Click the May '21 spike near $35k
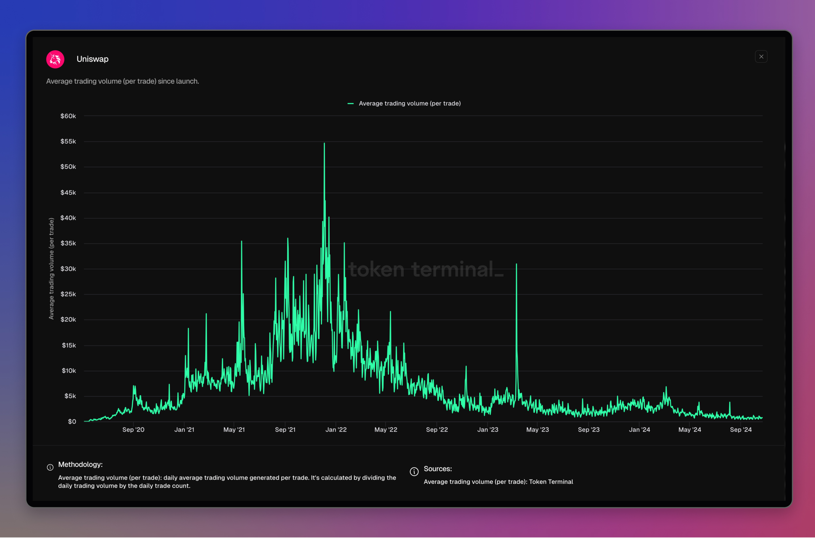The height and width of the screenshot is (538, 815). point(241,242)
